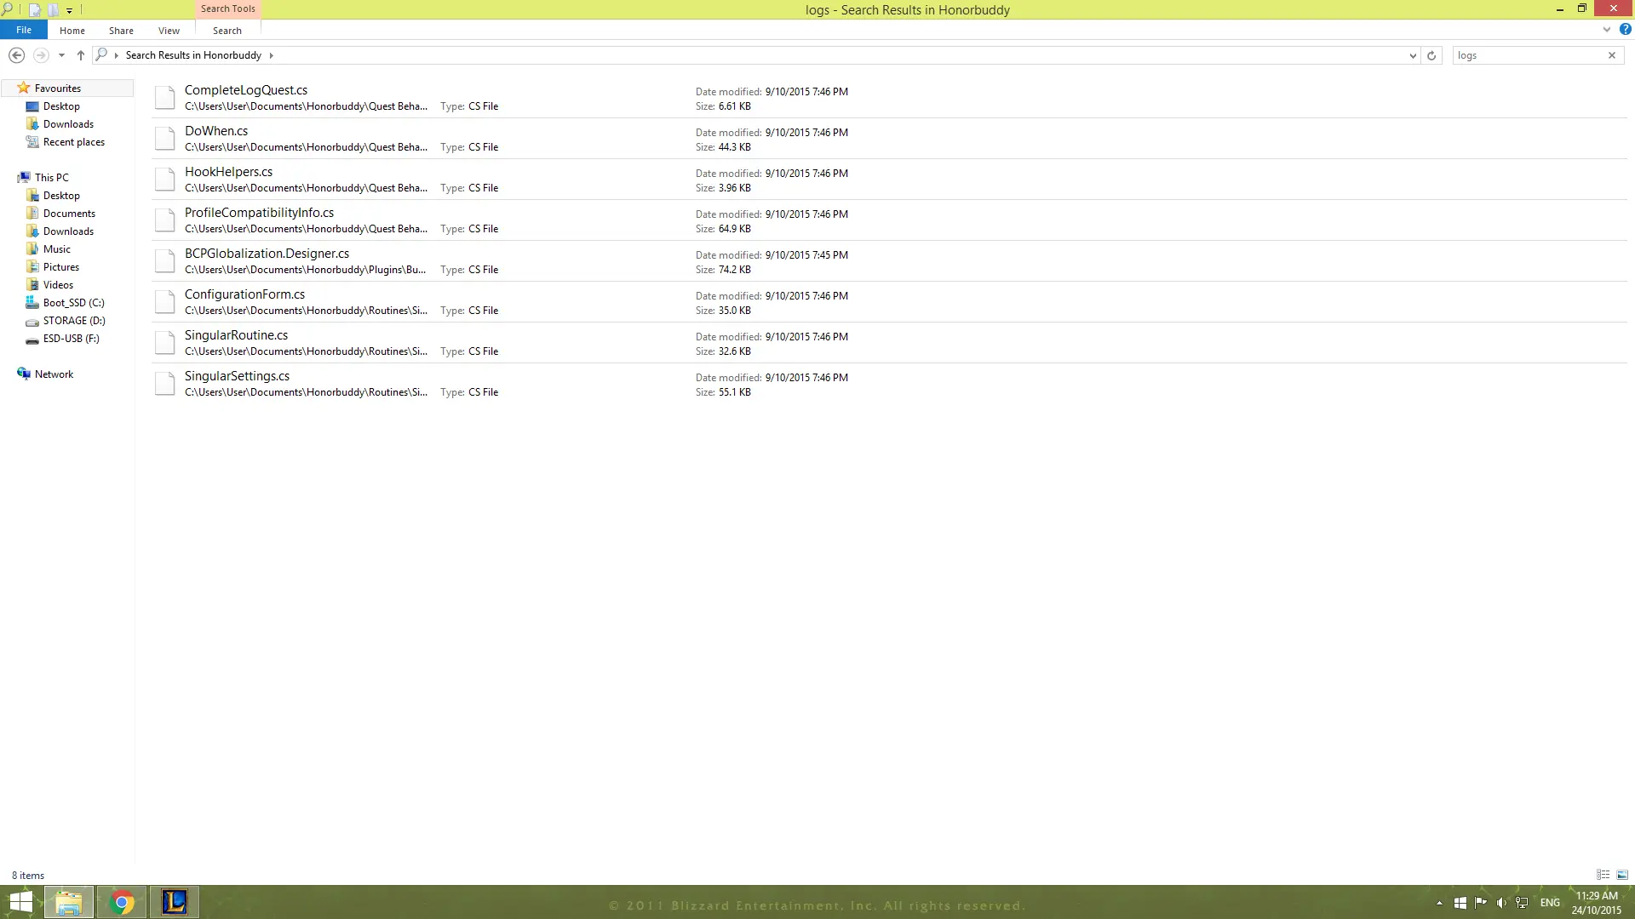Select the DoWhen.cs file
This screenshot has height=919, width=1635.
click(889, 139)
